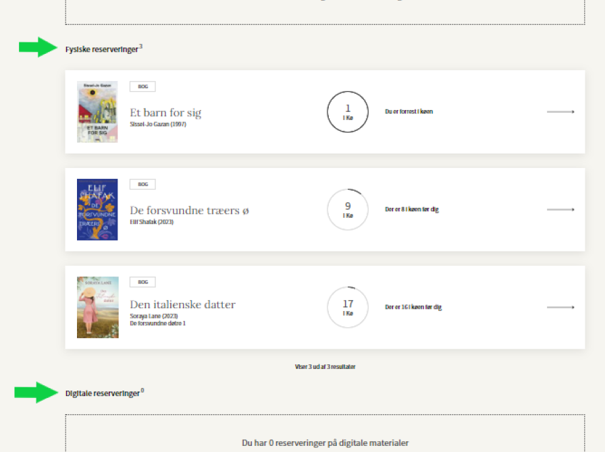Open arrow for Et barn for sig
The width and height of the screenshot is (605, 452).
[x=560, y=112]
